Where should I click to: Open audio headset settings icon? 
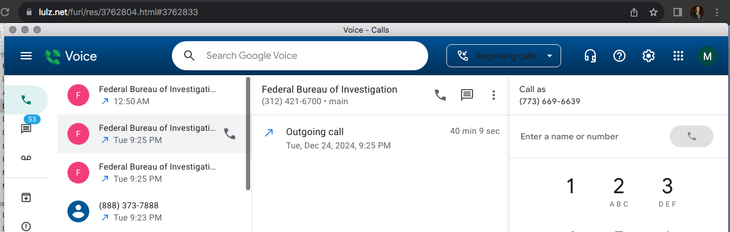590,56
